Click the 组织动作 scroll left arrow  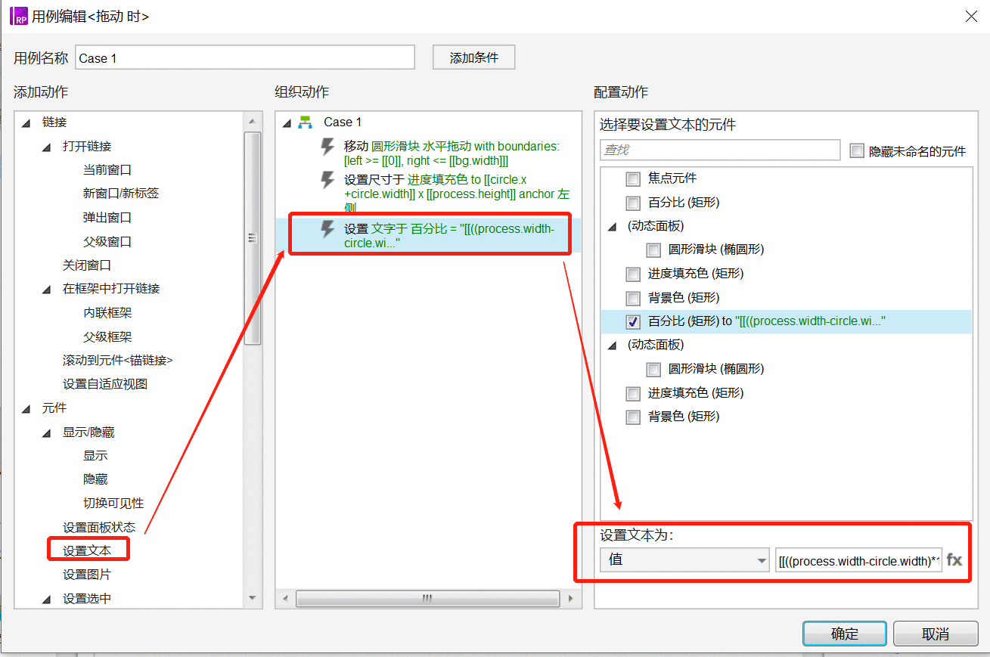(x=286, y=599)
